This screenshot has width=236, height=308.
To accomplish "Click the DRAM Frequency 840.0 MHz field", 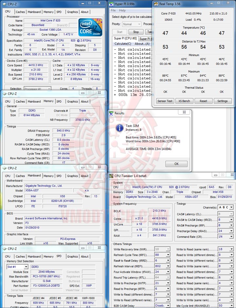I will (x=63, y=130).
